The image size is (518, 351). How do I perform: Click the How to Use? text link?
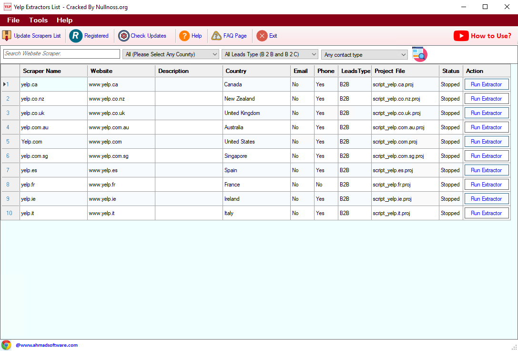tap(491, 36)
